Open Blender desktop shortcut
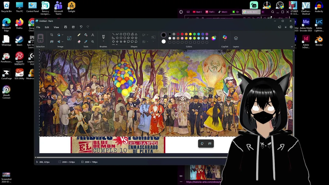This screenshot has width=329, height=185. (319, 41)
